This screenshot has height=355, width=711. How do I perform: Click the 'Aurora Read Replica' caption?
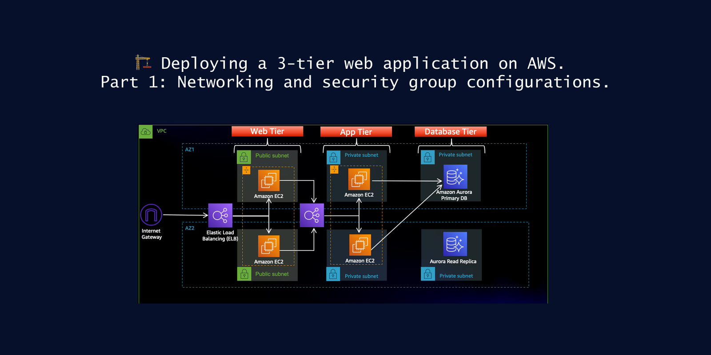(x=453, y=261)
